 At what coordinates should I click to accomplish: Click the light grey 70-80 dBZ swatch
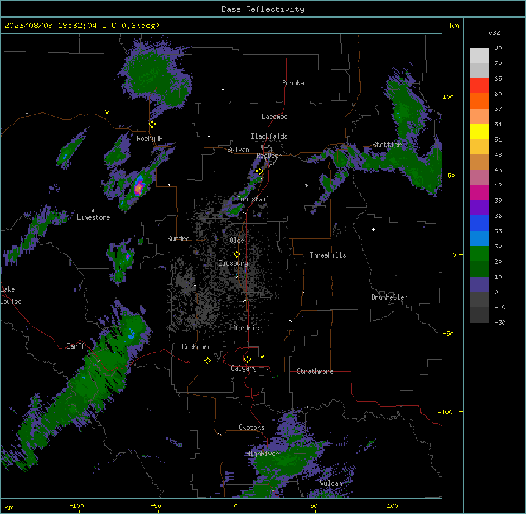480,55
